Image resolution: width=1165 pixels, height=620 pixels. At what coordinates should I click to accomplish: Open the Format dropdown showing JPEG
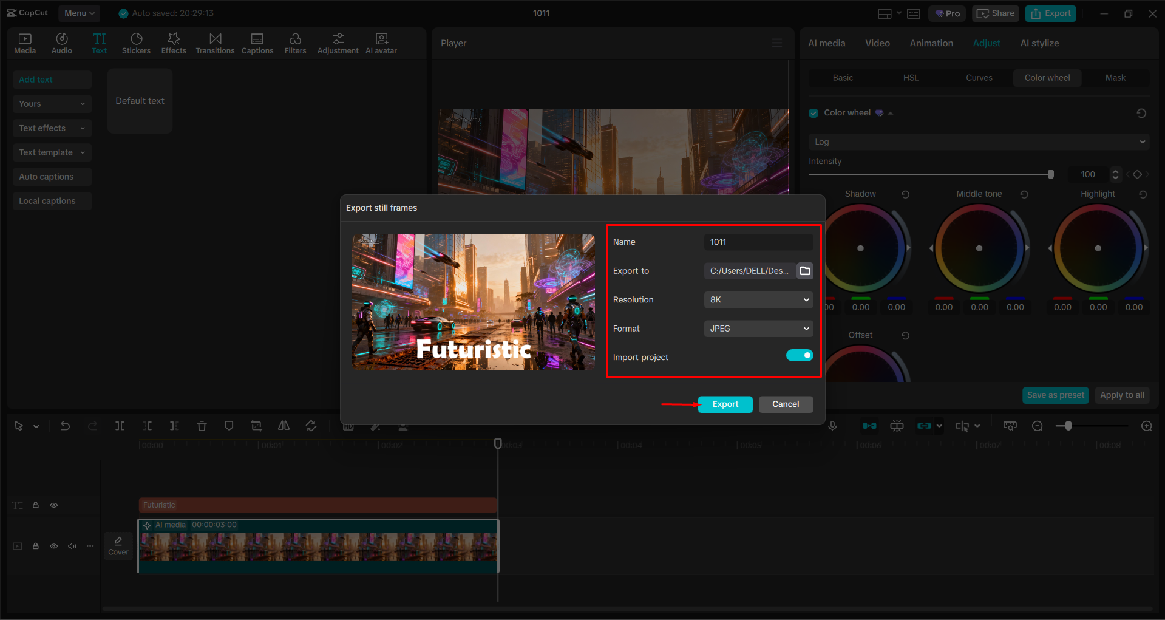tap(758, 328)
